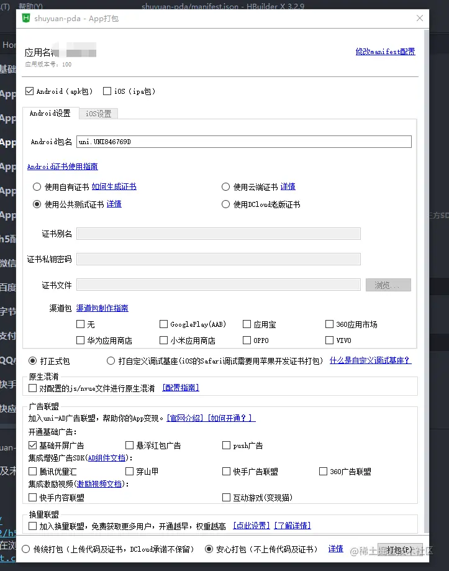Image resolution: width=449 pixels, height=571 pixels.
Task: Check the OPPO channel checkbox
Action: (247, 340)
